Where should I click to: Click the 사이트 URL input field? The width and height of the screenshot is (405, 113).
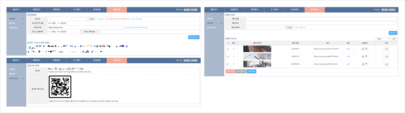coord(86,28)
